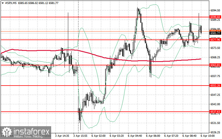Image resolution: width=222 pixels, height=139 pixels.
Task: Click the 6 Apr 08:40 time label
Action: (x=189, y=136)
